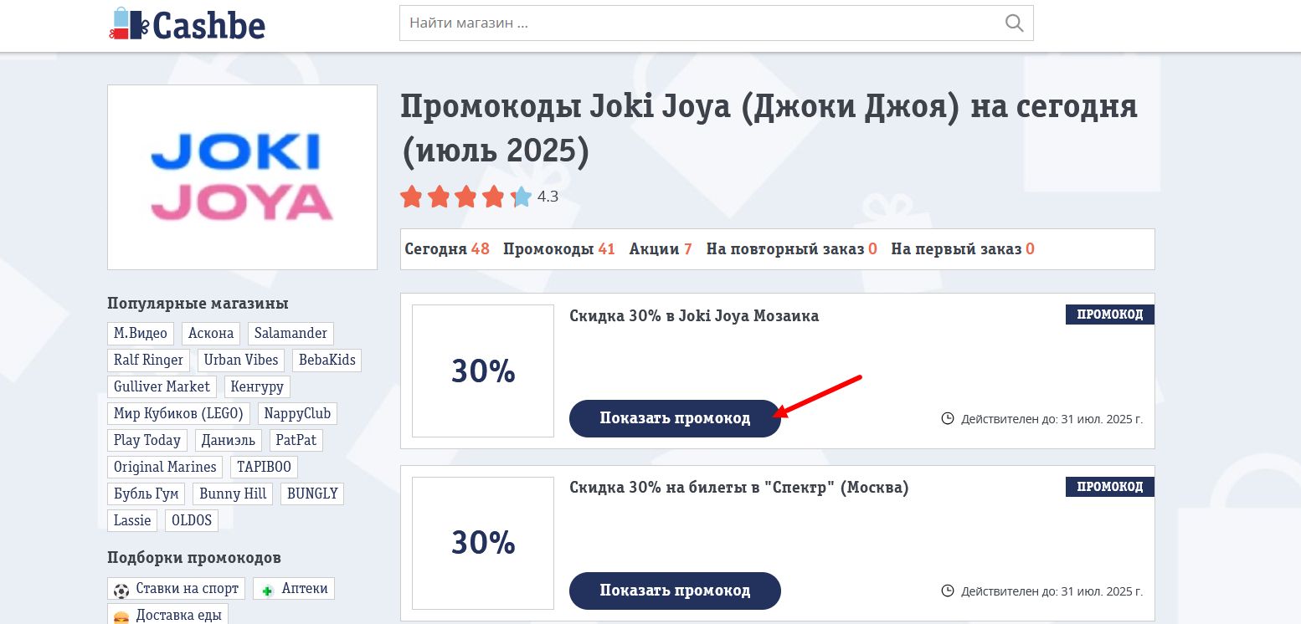The width and height of the screenshot is (1301, 624).
Task: Open the Аскона store link
Action: tap(211, 333)
